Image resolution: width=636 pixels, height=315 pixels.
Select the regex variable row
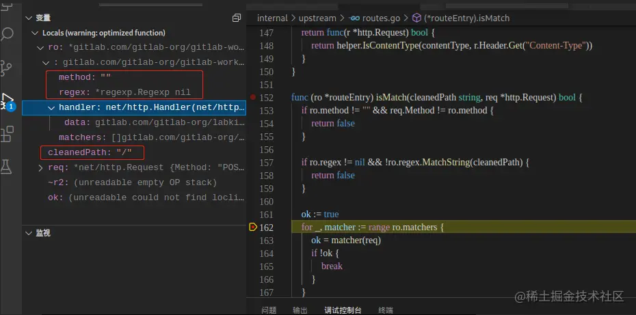134,92
